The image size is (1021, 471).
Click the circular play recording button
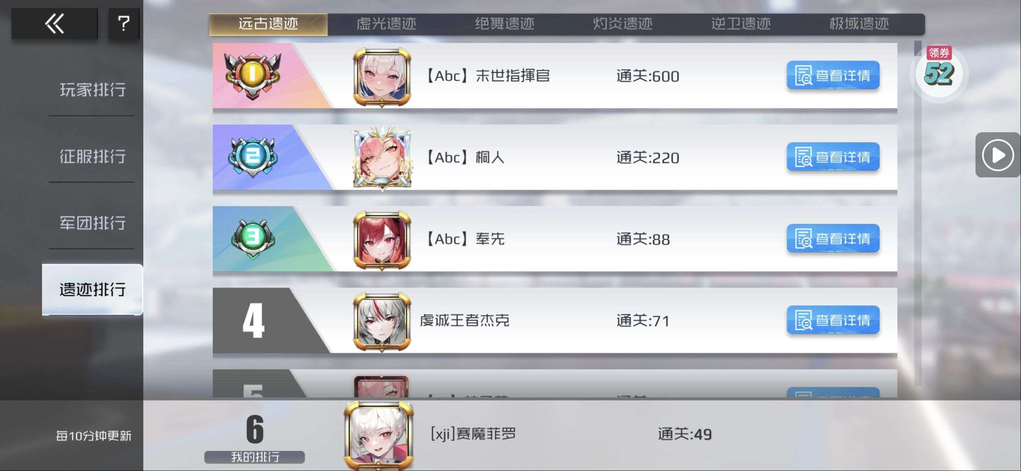click(997, 155)
